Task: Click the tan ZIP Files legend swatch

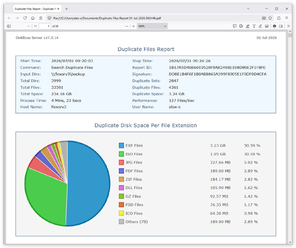Action: click(121, 179)
